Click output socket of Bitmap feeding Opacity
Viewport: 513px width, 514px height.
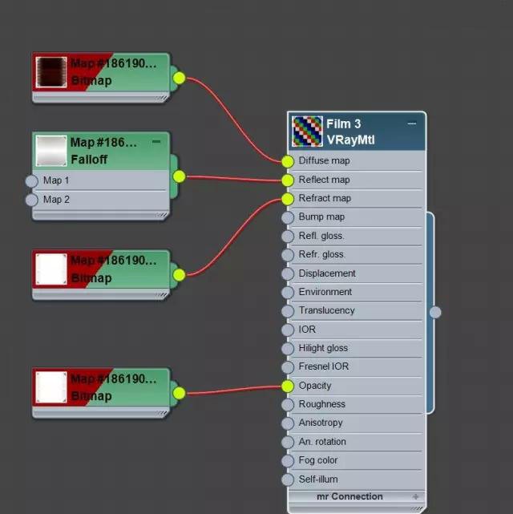tap(180, 393)
